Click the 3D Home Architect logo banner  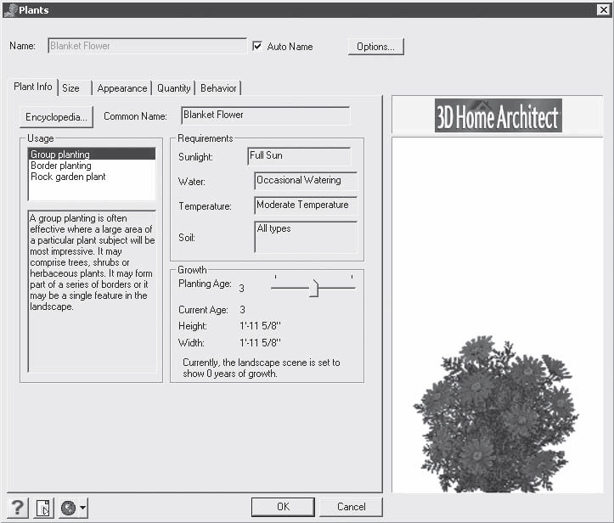[498, 116]
